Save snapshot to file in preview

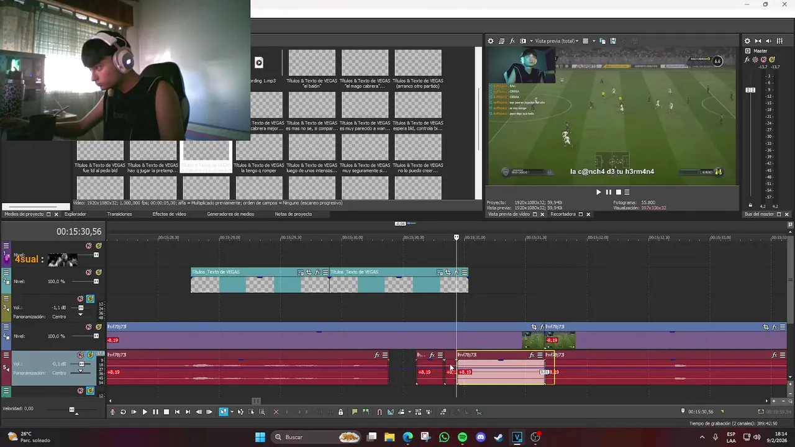(613, 41)
